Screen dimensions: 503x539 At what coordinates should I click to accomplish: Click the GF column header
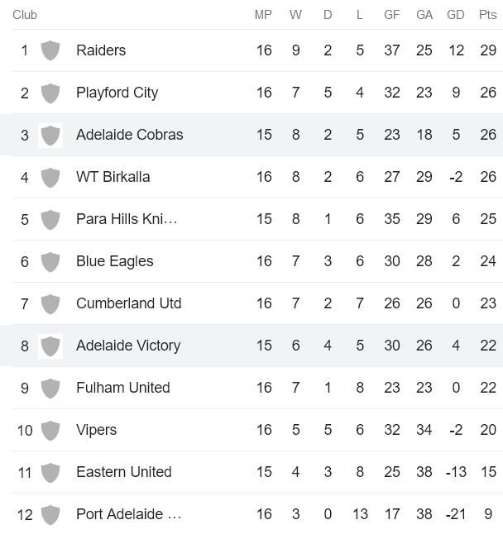(x=392, y=15)
